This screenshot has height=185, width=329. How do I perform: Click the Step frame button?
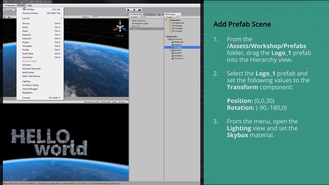pyautogui.click(x=140, y=10)
